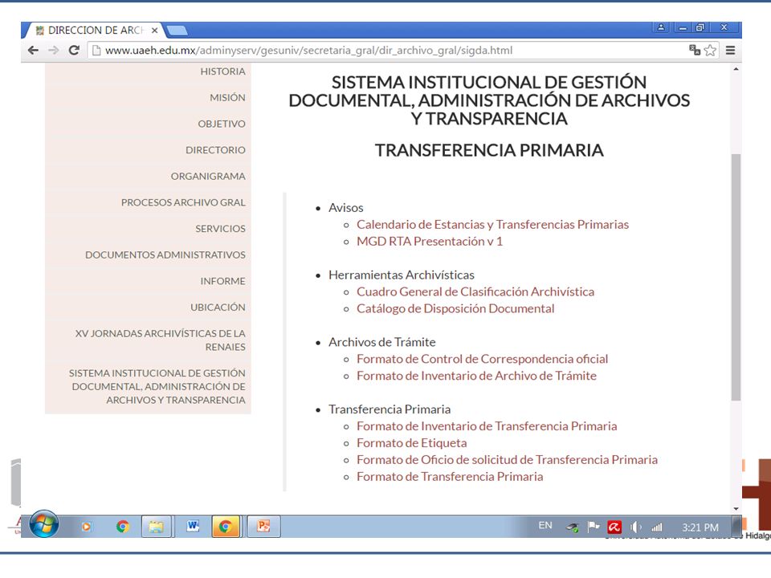Open a new tab button
Image resolution: width=771 pixels, height=578 pixels.
click(177, 31)
